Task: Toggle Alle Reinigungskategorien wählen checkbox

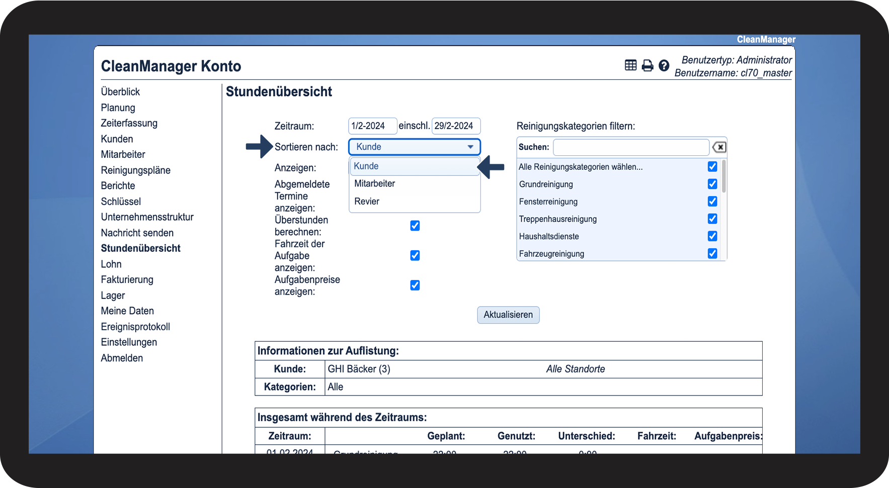Action: pyautogui.click(x=712, y=166)
